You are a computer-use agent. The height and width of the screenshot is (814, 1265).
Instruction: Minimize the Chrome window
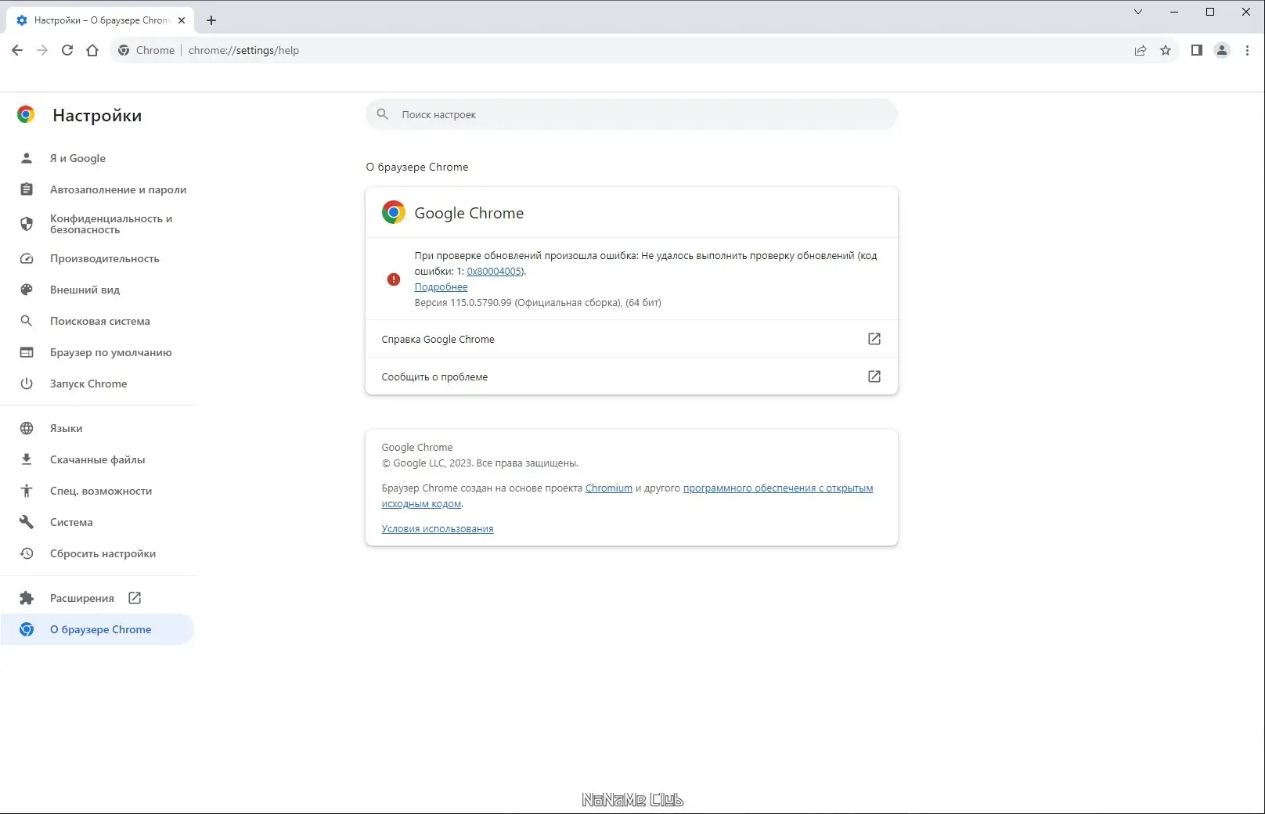click(1174, 12)
